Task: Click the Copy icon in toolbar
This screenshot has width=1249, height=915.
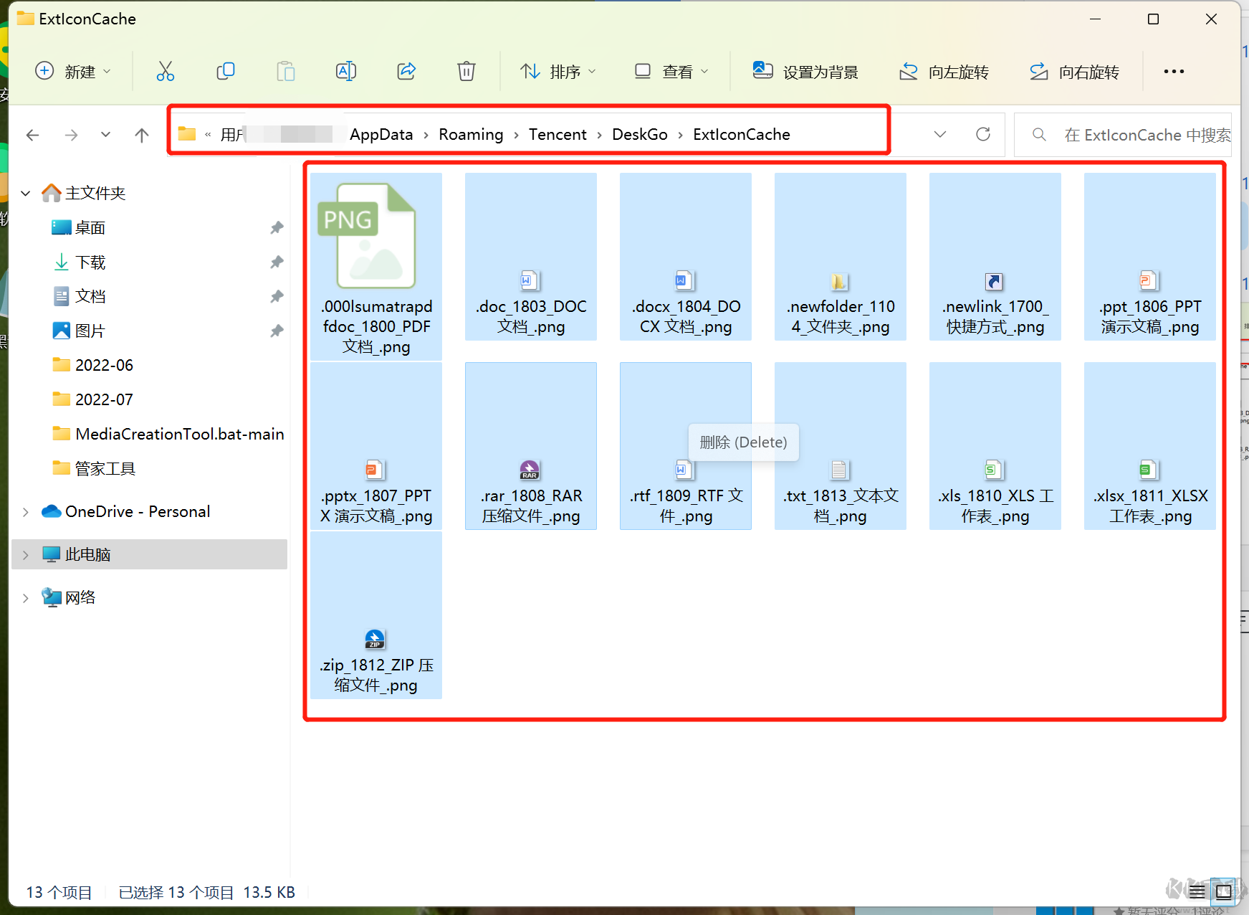Action: pos(226,71)
